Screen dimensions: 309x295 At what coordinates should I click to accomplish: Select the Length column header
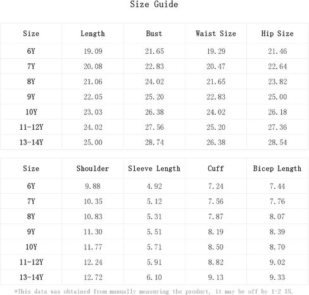point(92,34)
